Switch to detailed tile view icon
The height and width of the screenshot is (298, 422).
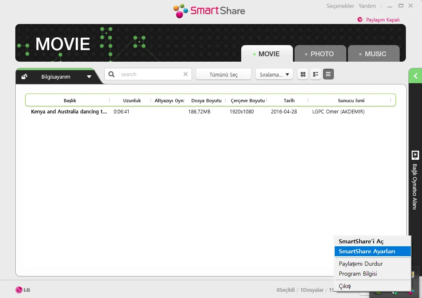click(316, 74)
